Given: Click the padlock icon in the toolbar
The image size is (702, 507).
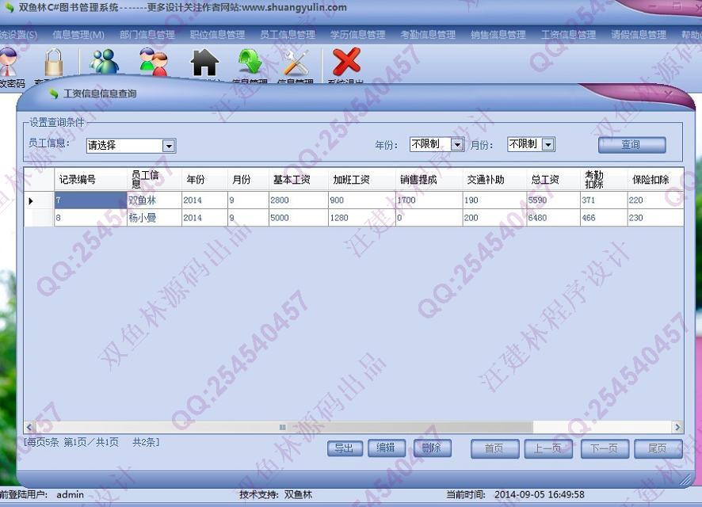Looking at the screenshot, I should tap(53, 63).
